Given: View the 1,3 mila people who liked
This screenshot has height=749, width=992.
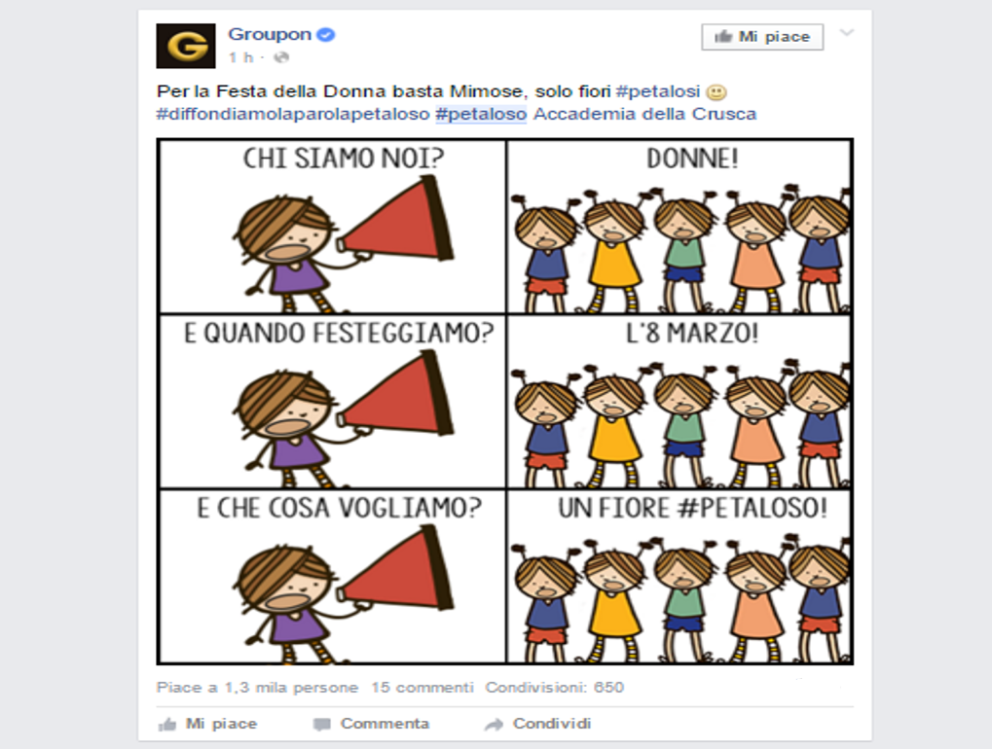Looking at the screenshot, I should [257, 688].
